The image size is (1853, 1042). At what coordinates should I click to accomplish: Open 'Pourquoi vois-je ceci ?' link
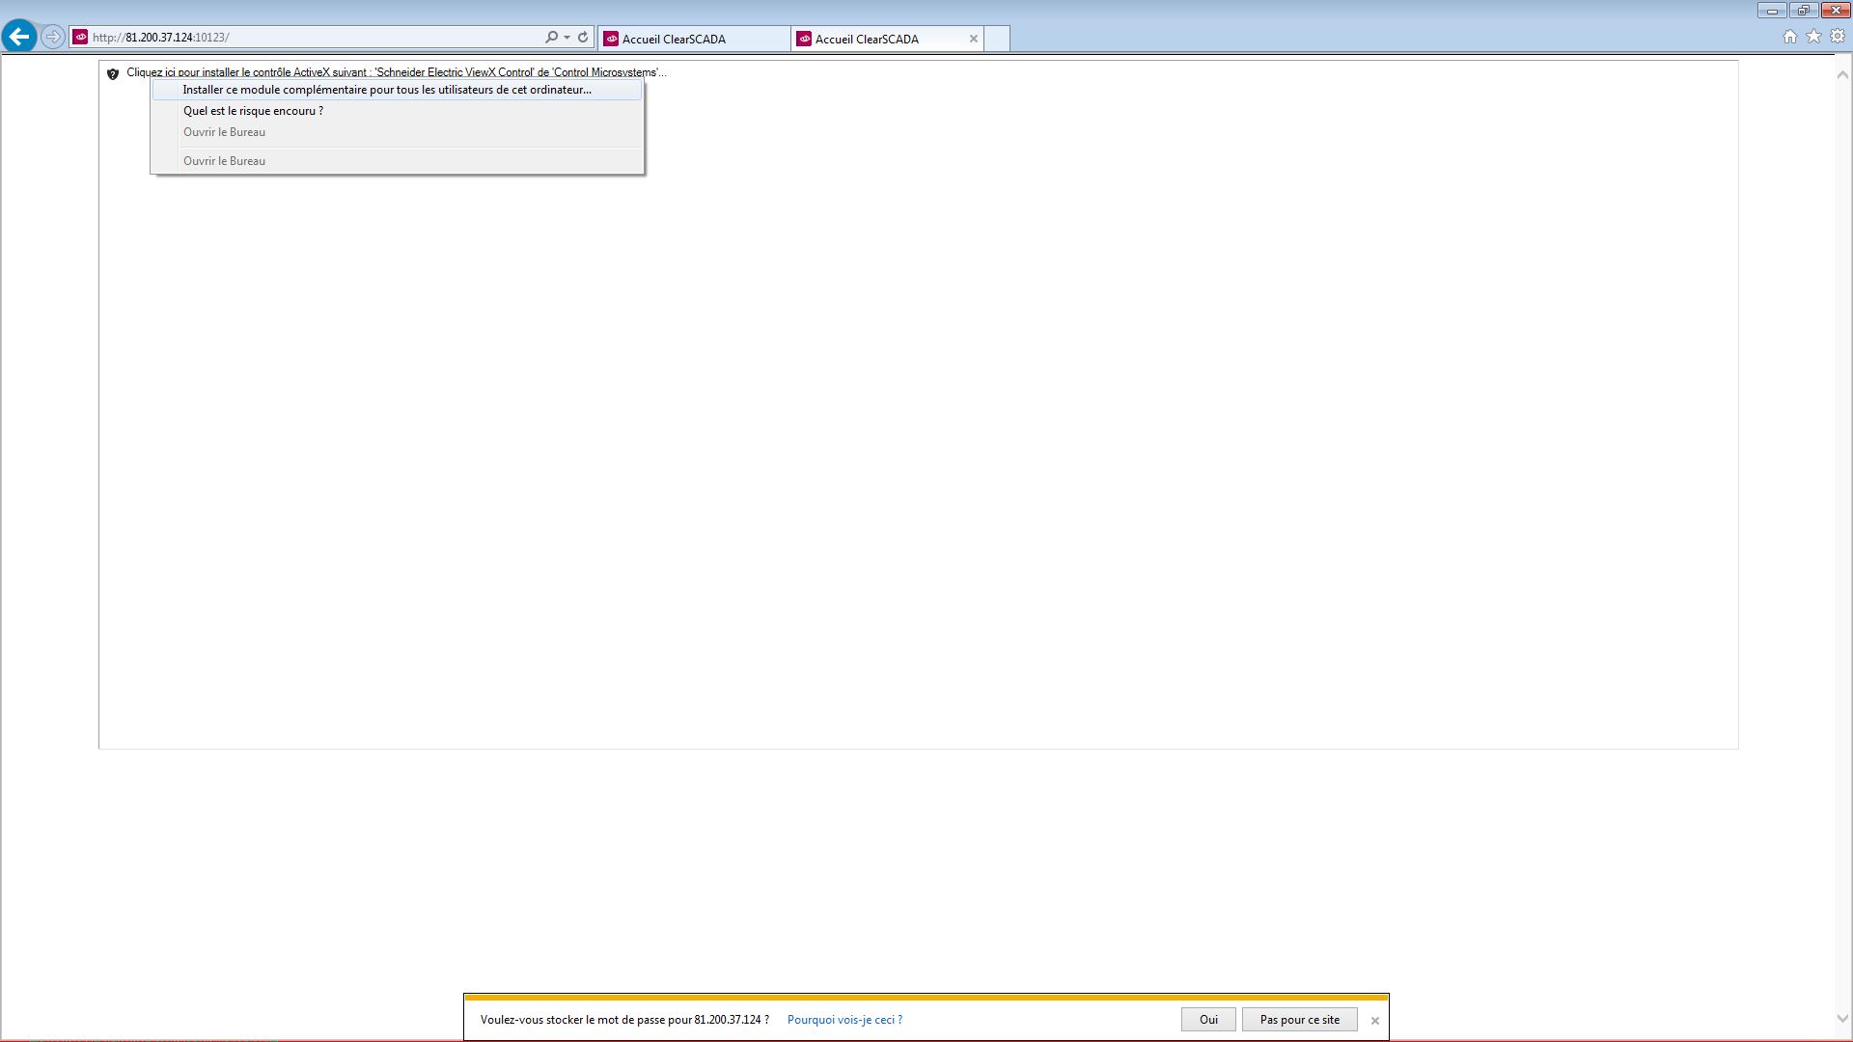coord(844,1020)
